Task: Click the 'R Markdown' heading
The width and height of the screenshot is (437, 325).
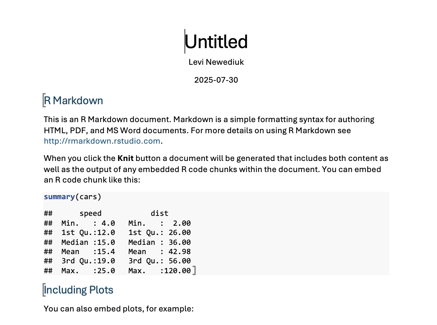Action: click(73, 101)
